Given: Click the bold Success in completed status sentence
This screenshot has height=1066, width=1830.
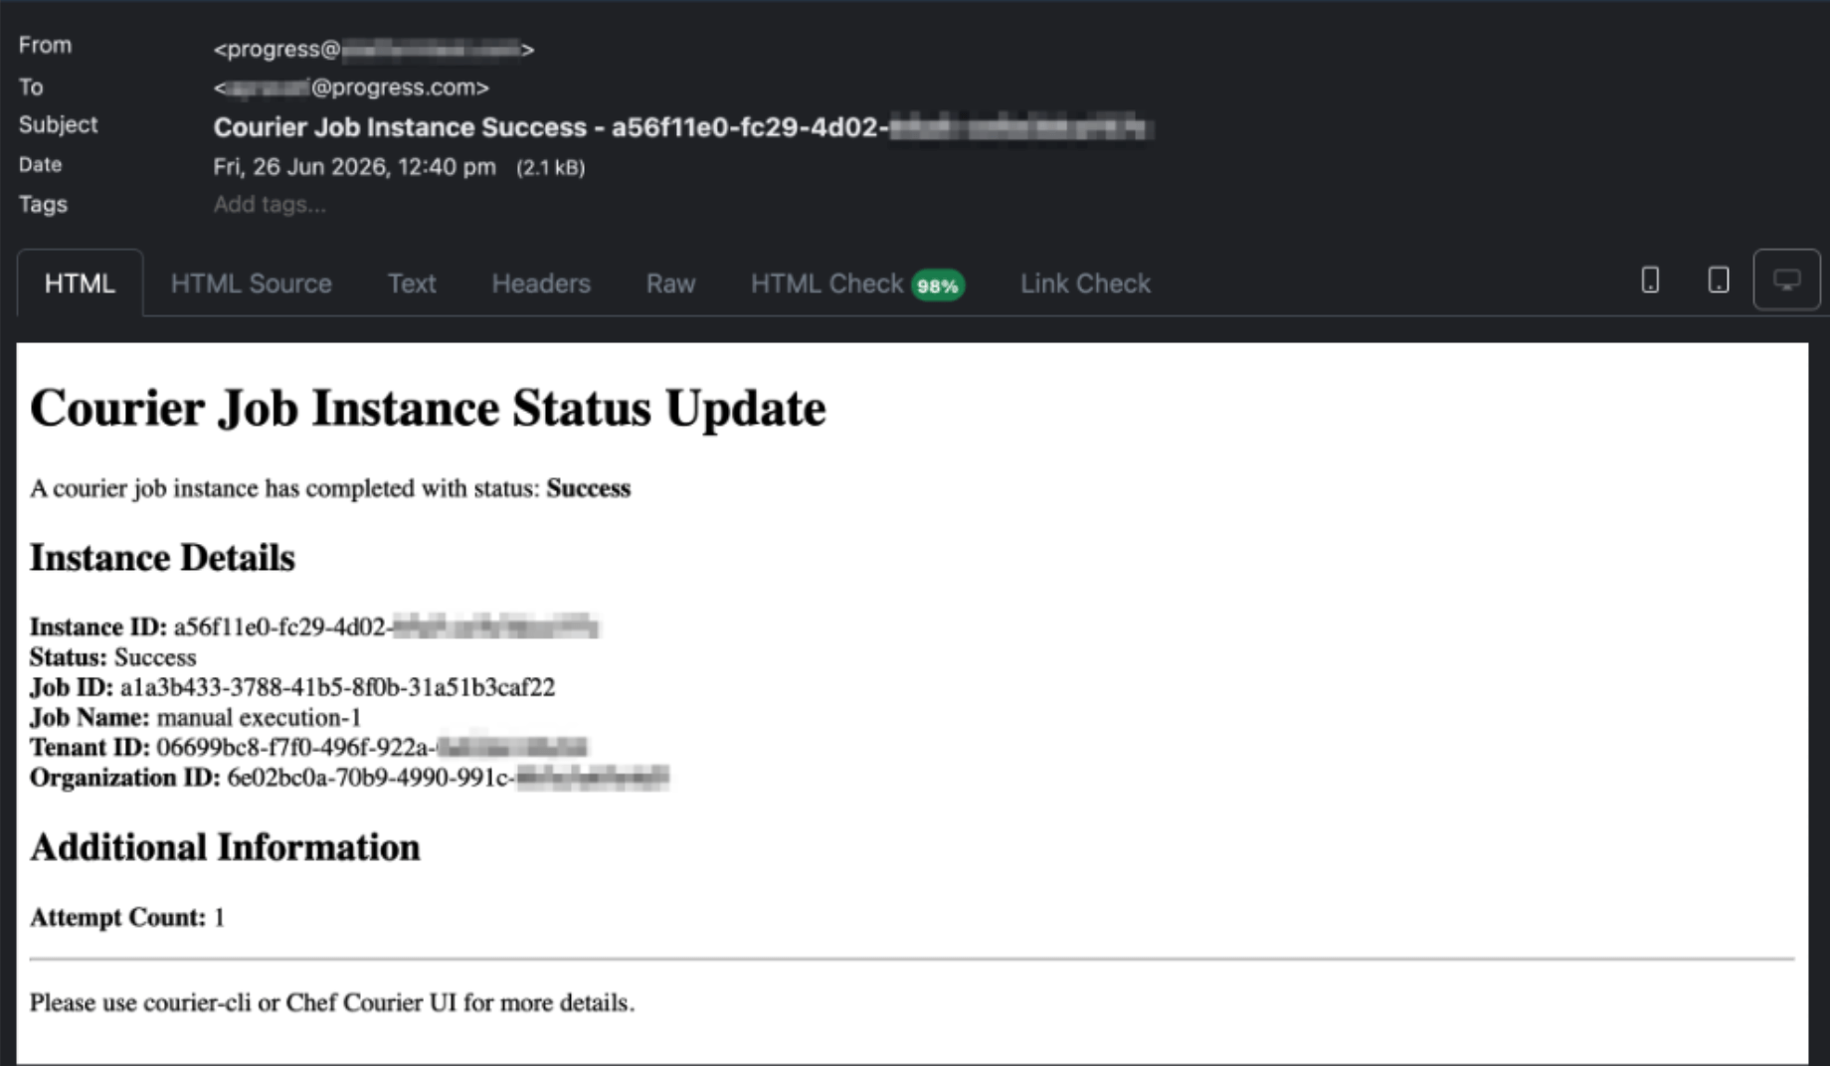Looking at the screenshot, I should (589, 488).
